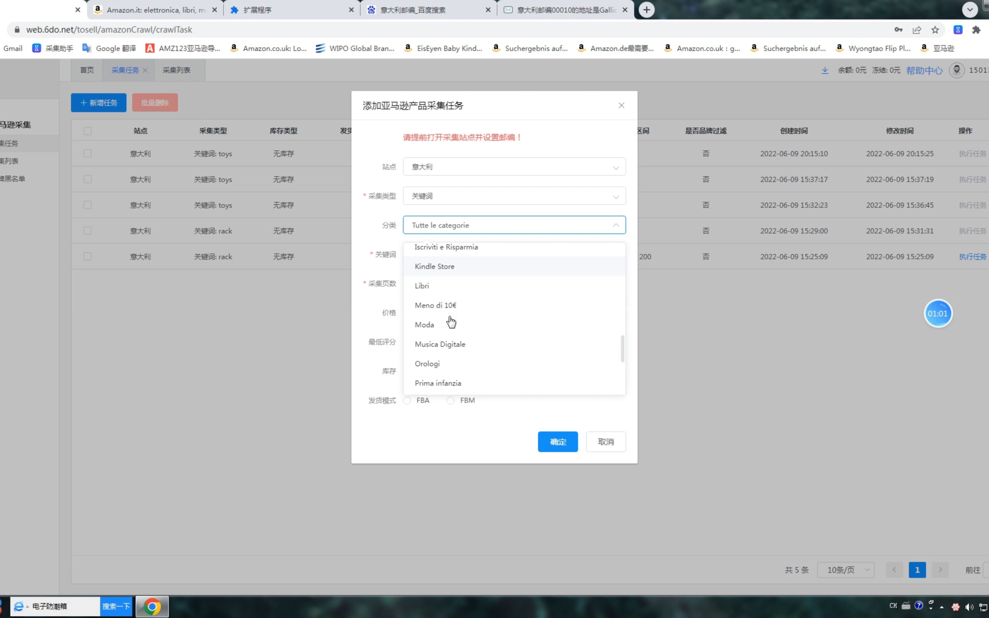Screen dimensions: 989x618
Task: Click the next page arrow
Action: point(940,570)
